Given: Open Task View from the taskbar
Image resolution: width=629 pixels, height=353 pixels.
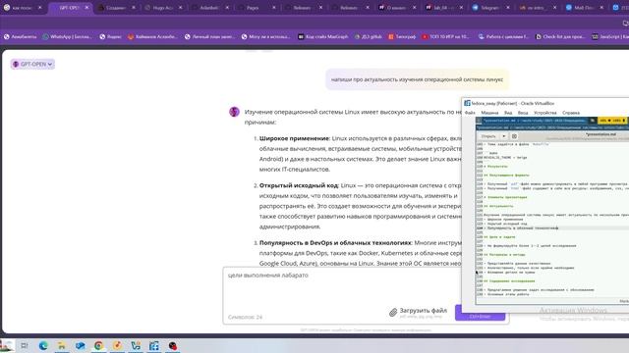Looking at the screenshot, I should pos(24,346).
